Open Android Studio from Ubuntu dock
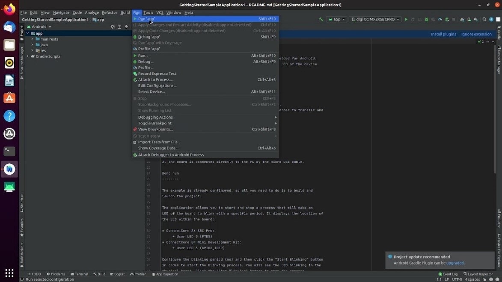Image resolution: width=502 pixels, height=282 pixels. [x=9, y=169]
